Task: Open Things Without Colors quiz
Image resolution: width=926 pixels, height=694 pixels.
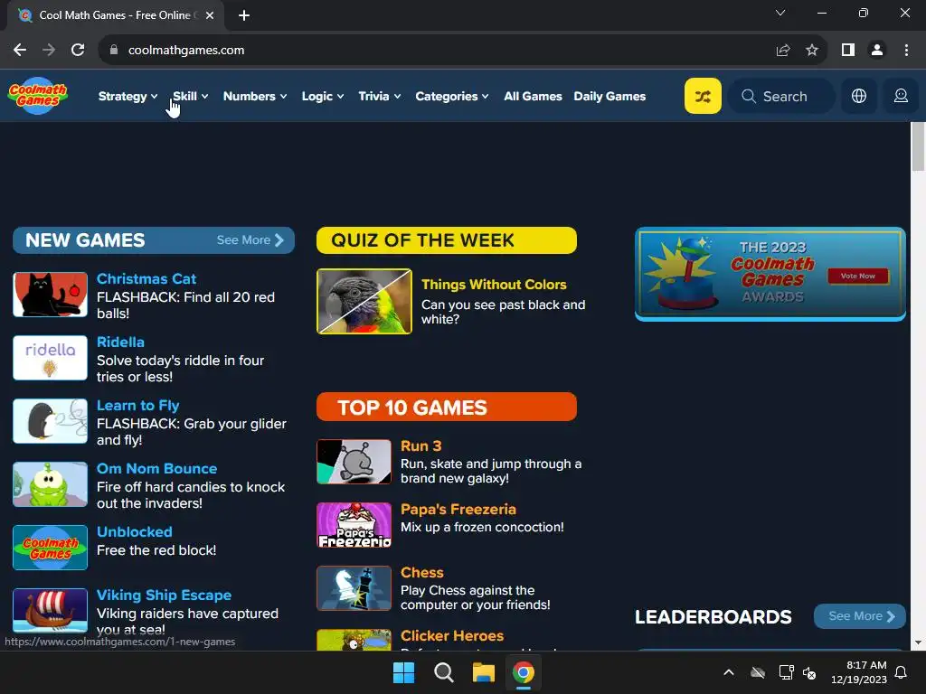Action: [494, 285]
